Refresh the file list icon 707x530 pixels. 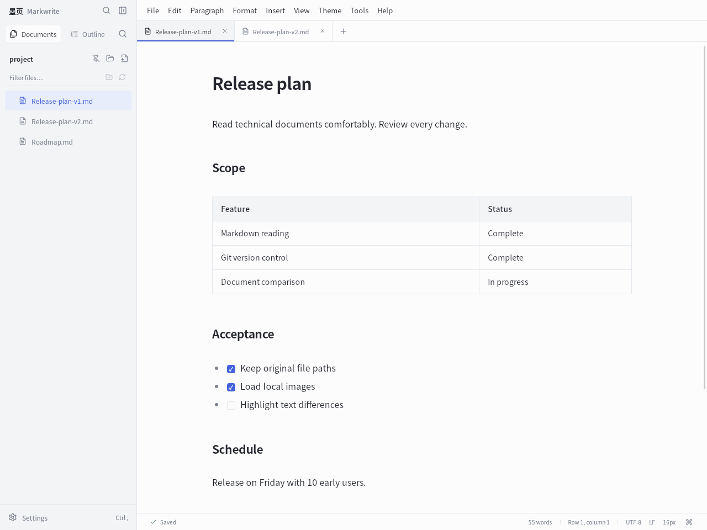tap(122, 77)
